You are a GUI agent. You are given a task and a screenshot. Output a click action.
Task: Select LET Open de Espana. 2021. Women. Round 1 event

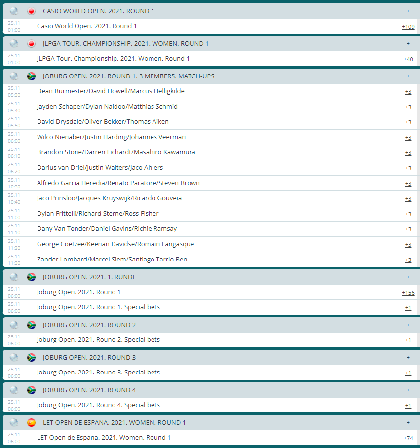point(104,438)
